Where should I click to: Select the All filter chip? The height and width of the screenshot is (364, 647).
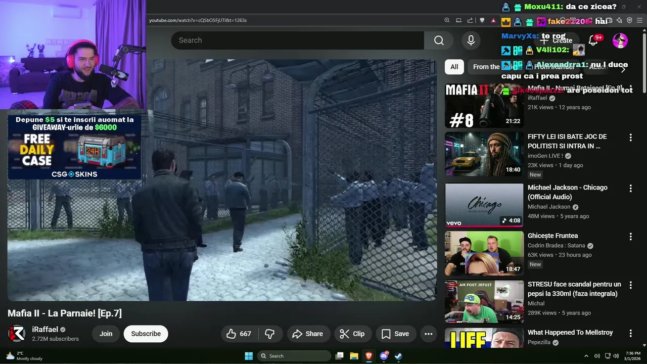tap(454, 67)
